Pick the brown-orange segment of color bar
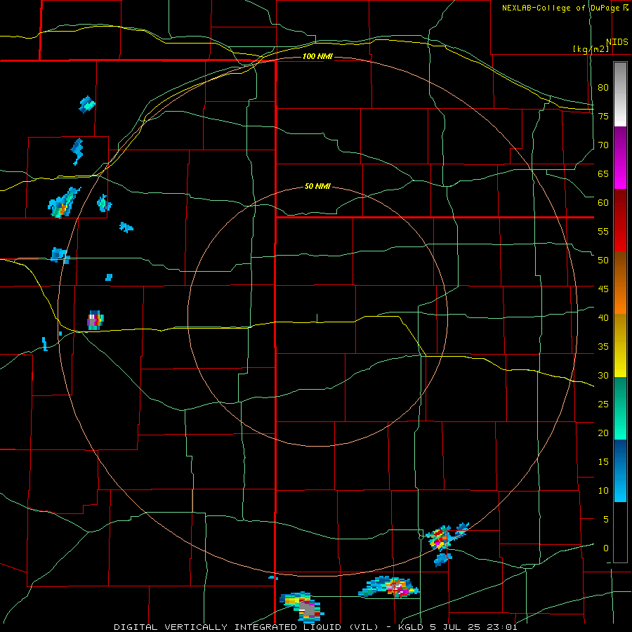 [620, 283]
